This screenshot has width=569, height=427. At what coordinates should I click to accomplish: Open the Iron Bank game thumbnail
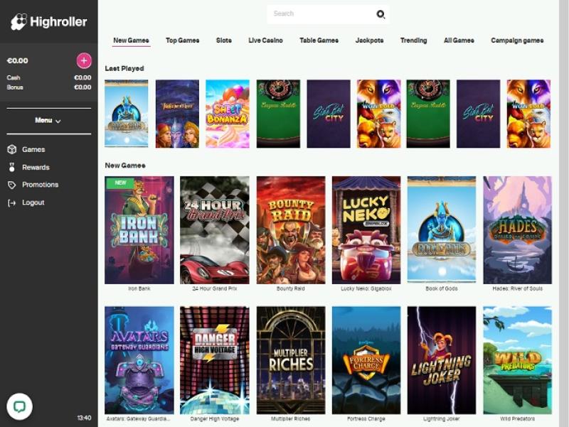[139, 229]
